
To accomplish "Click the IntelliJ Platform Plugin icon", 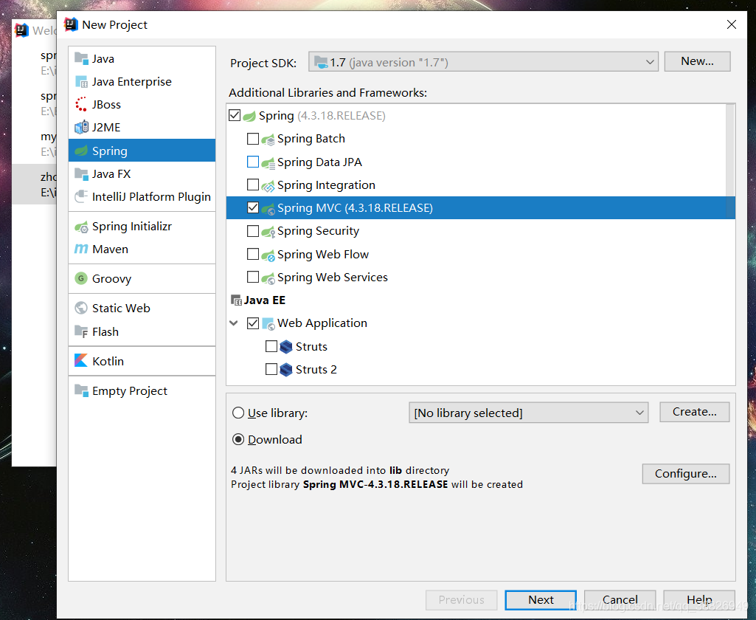I will (81, 197).
